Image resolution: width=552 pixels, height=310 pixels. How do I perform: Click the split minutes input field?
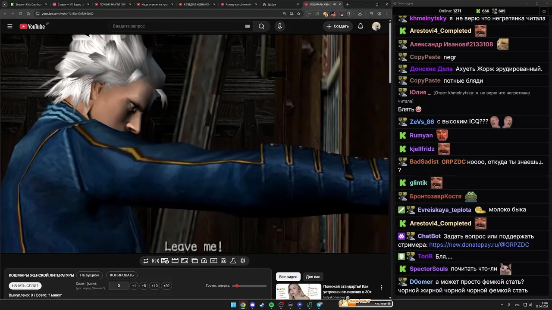click(119, 286)
